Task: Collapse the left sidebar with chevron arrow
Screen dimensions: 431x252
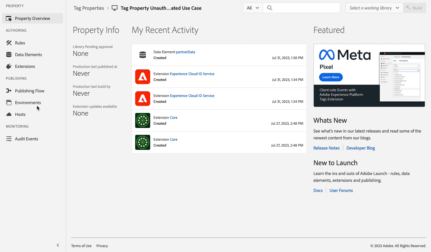Action: tap(58, 245)
